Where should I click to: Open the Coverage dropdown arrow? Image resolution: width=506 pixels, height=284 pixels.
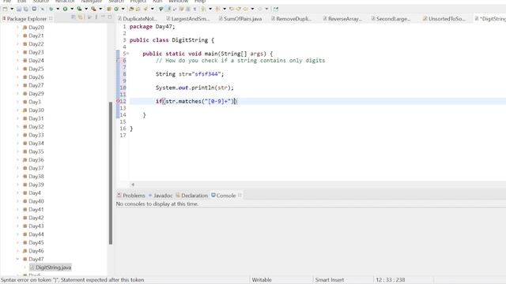tap(86, 9)
